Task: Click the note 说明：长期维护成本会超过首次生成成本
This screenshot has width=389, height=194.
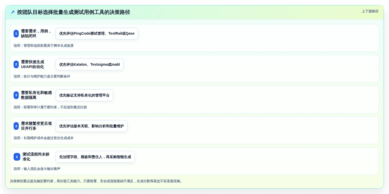Action: point(44,138)
